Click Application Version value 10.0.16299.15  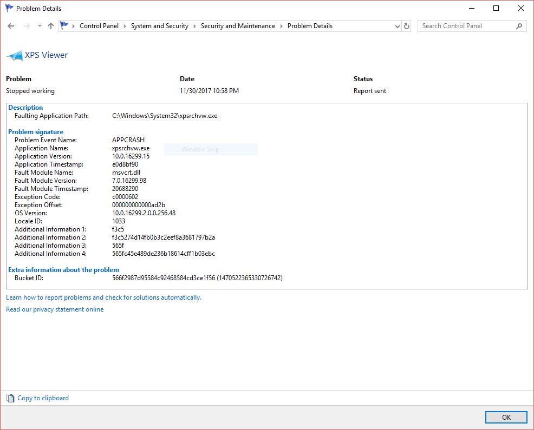[x=131, y=156]
